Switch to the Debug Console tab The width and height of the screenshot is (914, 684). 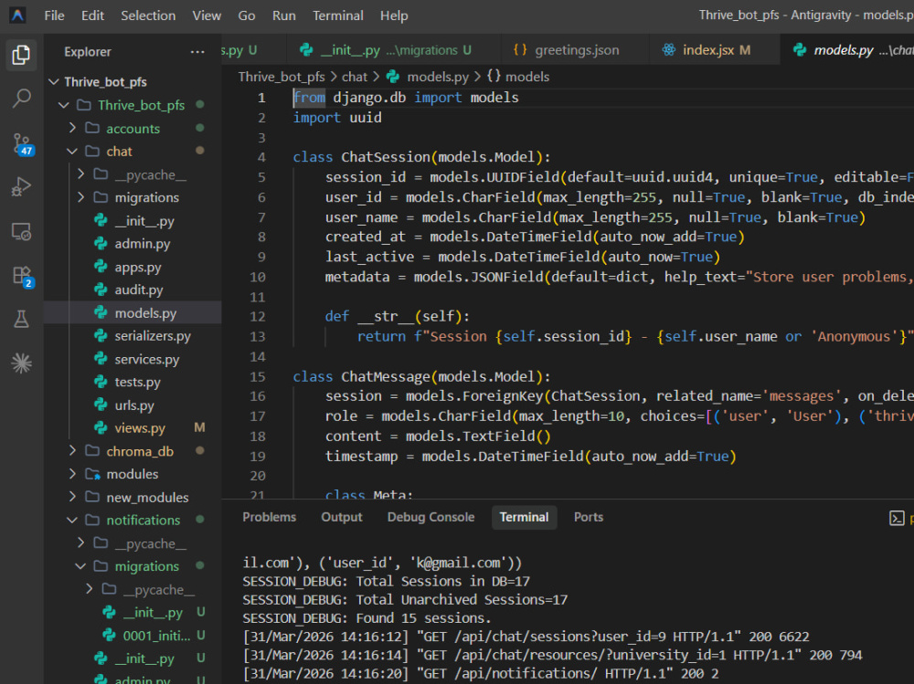click(x=430, y=518)
